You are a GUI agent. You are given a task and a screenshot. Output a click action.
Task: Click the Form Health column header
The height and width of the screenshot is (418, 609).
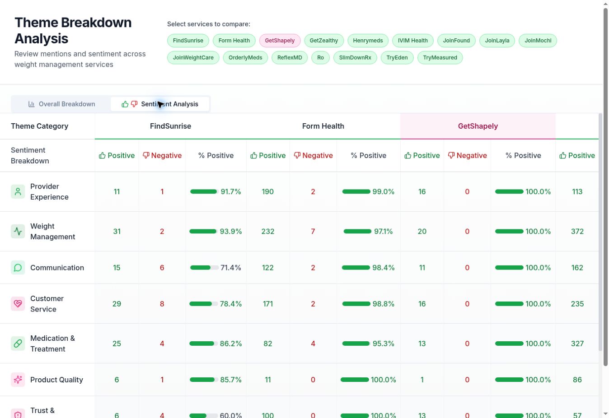point(323,126)
